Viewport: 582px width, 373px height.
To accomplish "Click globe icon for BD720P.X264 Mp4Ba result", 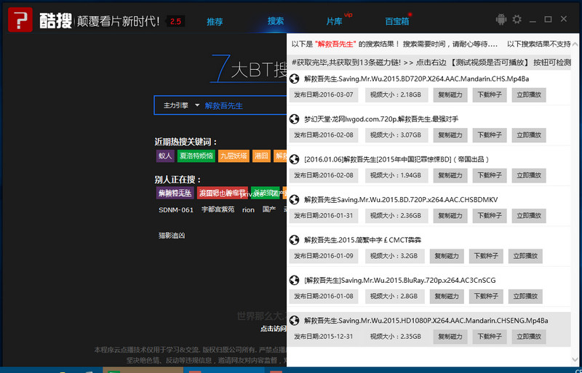I will pyautogui.click(x=295, y=79).
